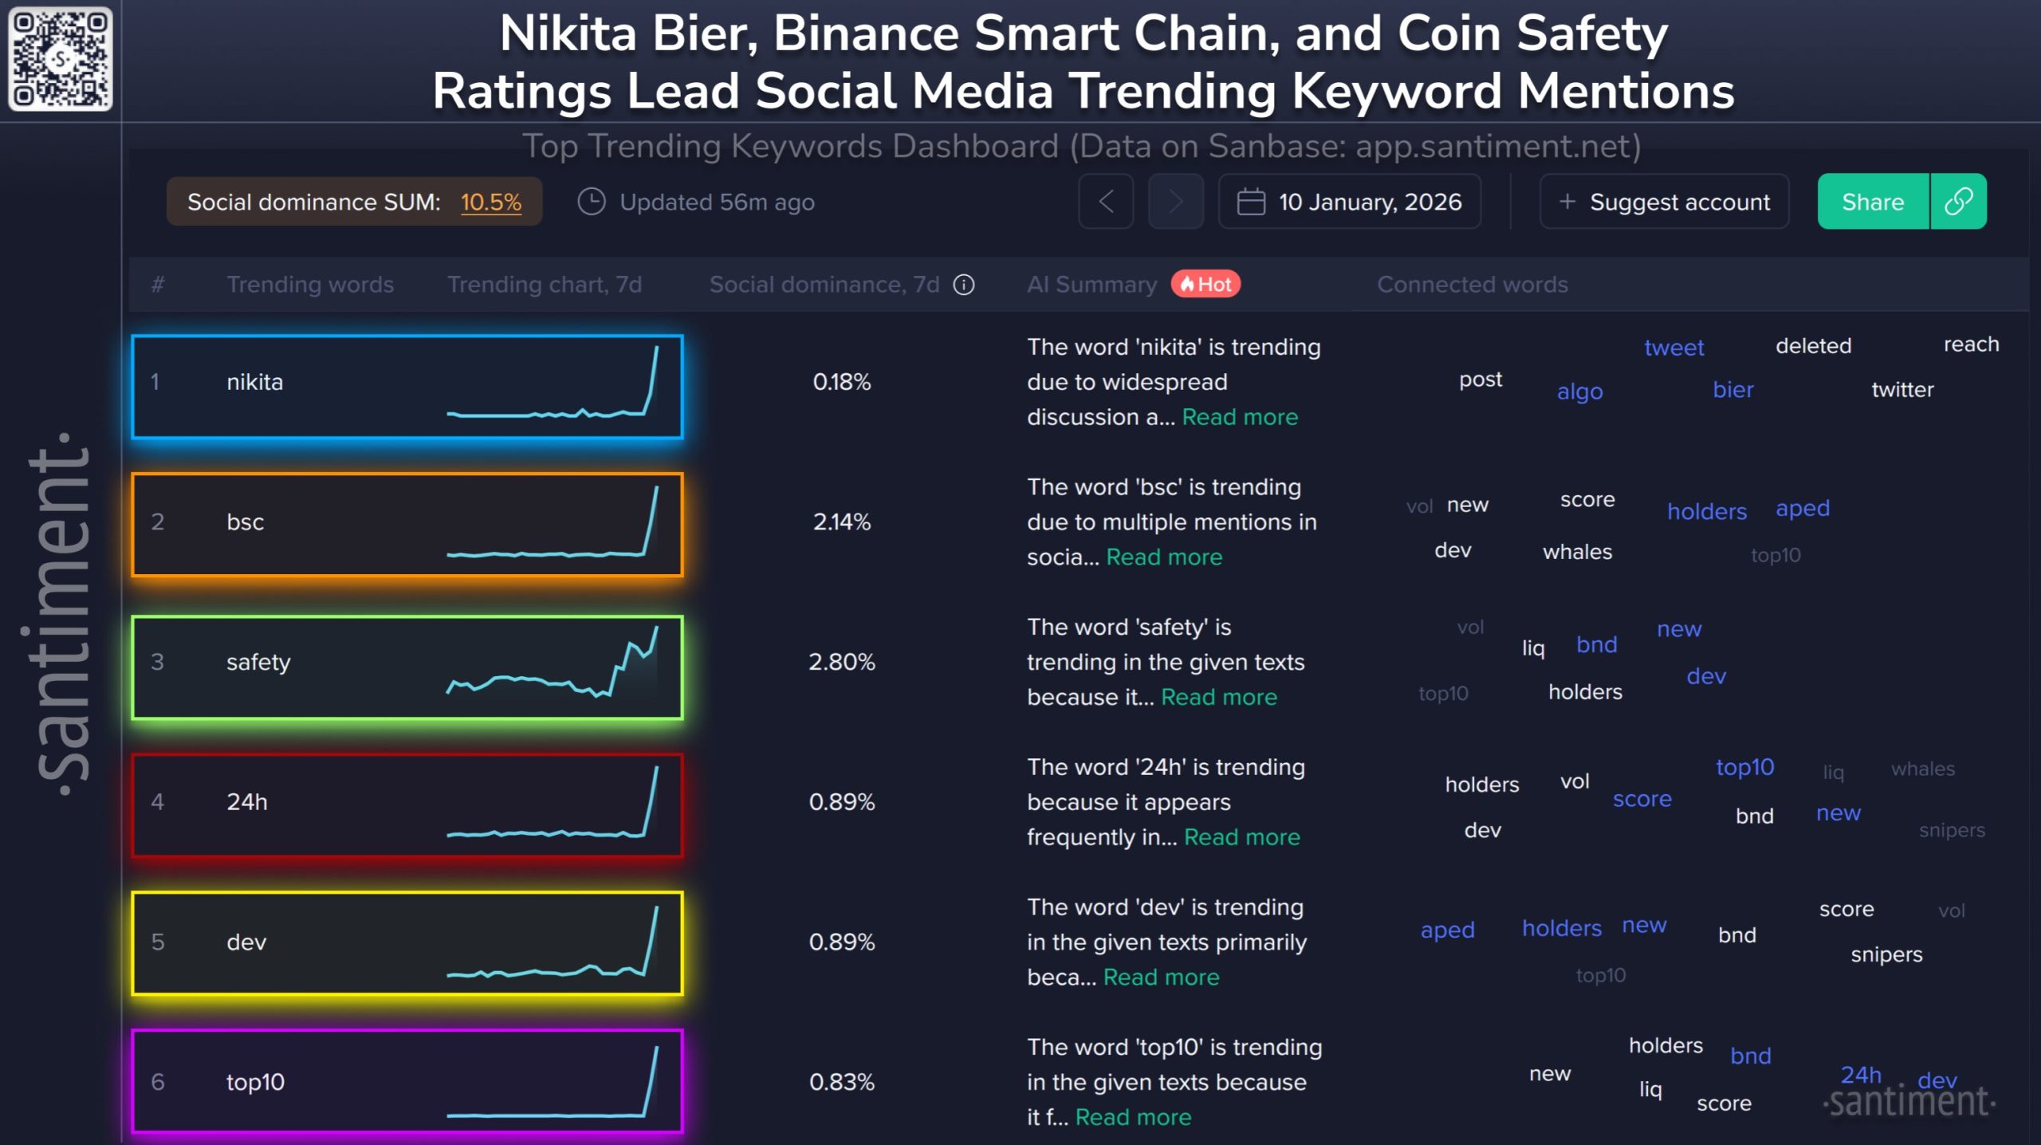
Task: Click the 10.5% social dominance link
Action: click(491, 203)
